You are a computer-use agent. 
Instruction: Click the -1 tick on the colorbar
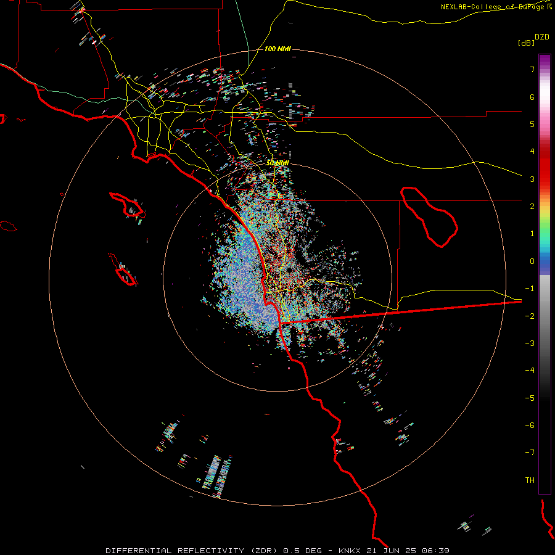[x=530, y=289]
